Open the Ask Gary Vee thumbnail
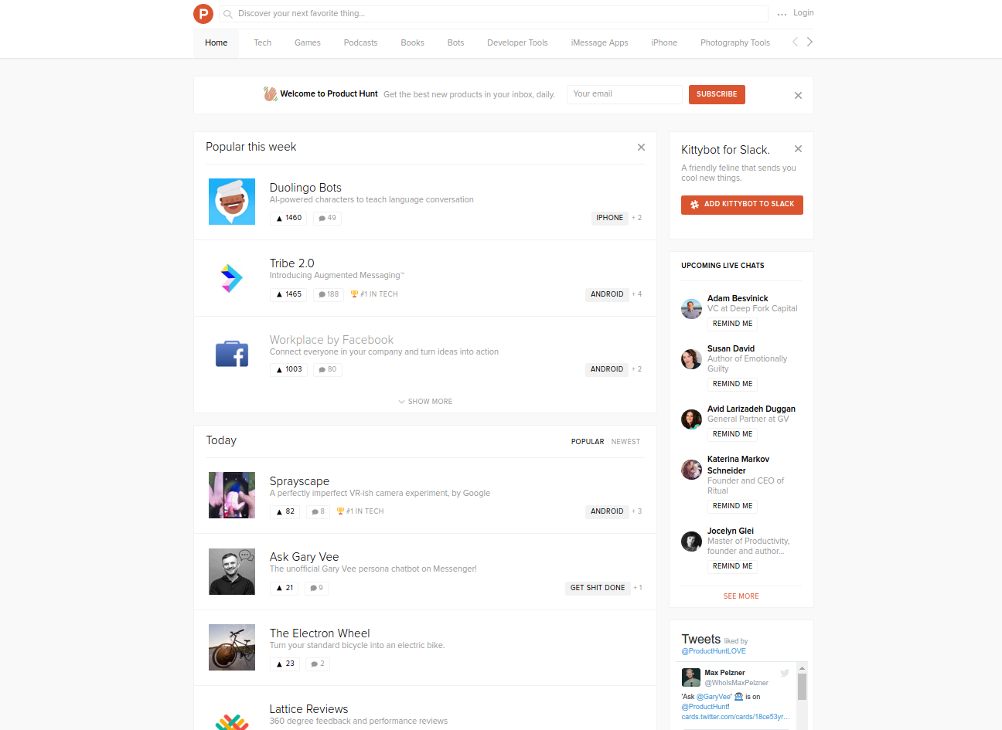1002x730 pixels. tap(232, 572)
